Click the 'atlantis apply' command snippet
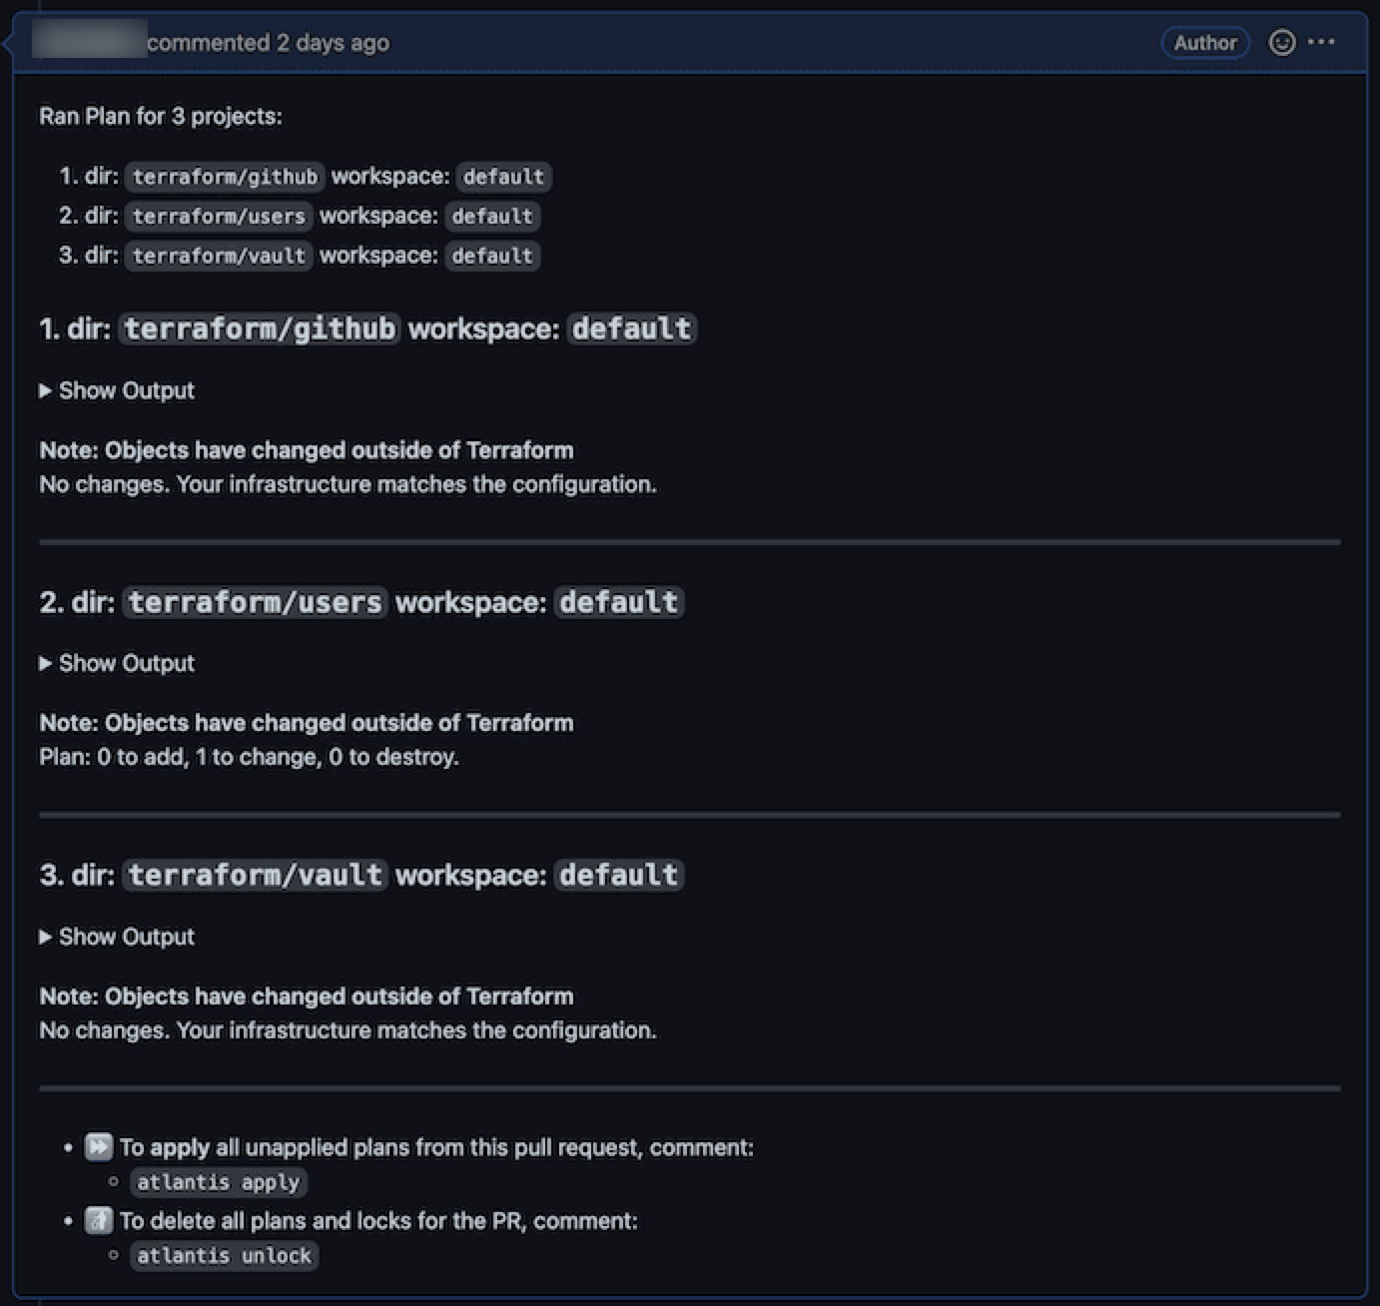The image size is (1380, 1306). pos(218,1182)
